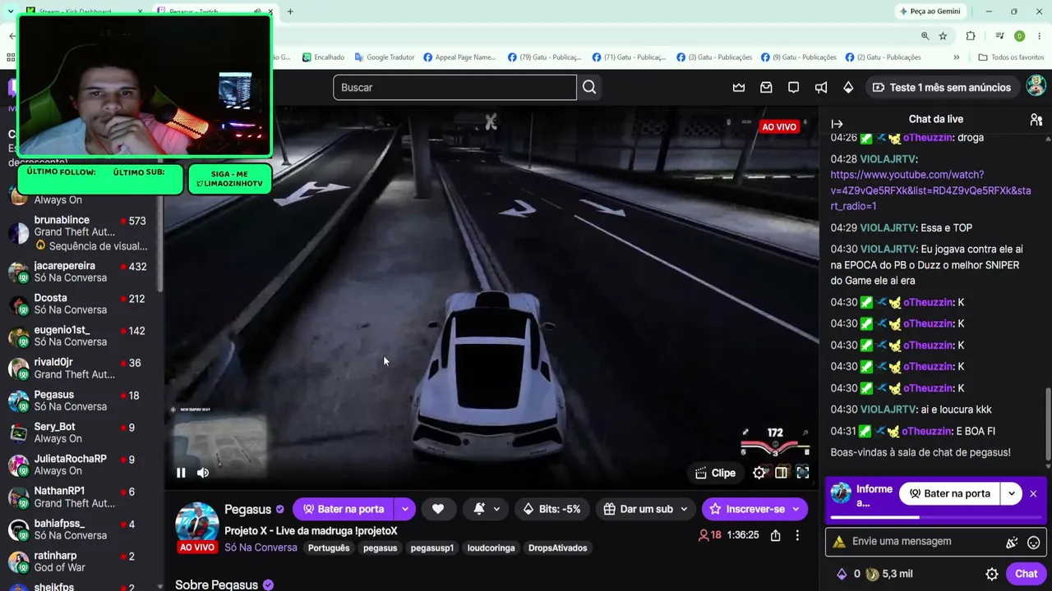Open the Google Tradutor bookmark

tap(385, 57)
